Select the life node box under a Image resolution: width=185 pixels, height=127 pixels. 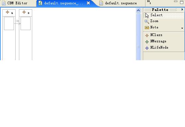[9, 23]
